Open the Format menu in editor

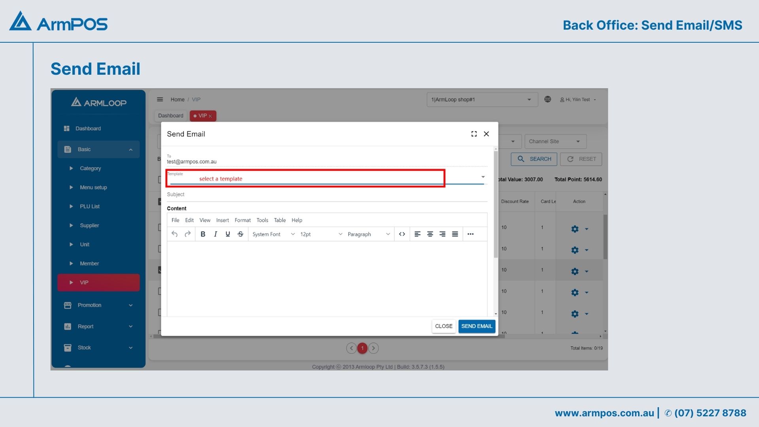[x=242, y=220]
